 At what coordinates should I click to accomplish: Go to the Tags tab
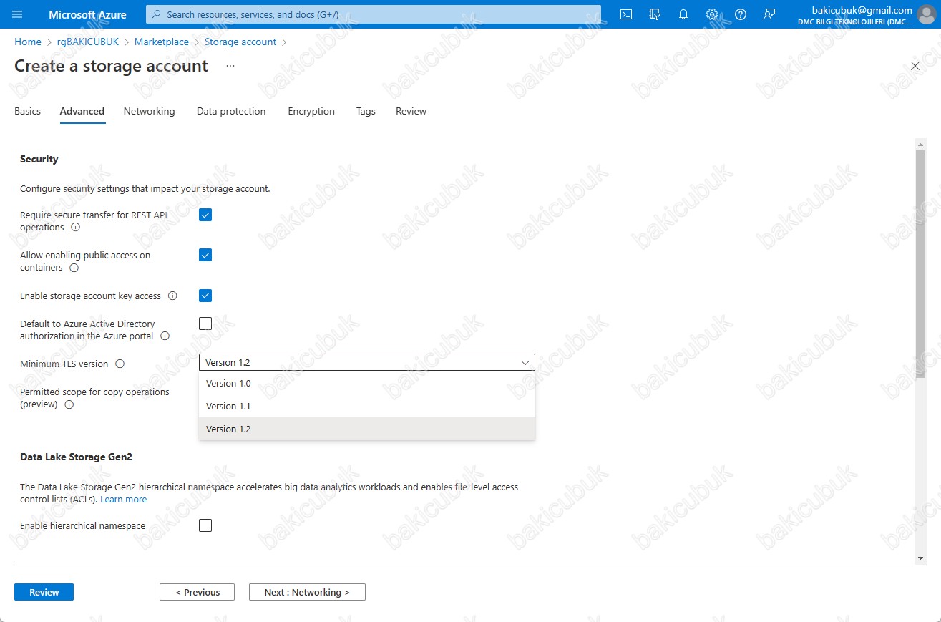[366, 112]
